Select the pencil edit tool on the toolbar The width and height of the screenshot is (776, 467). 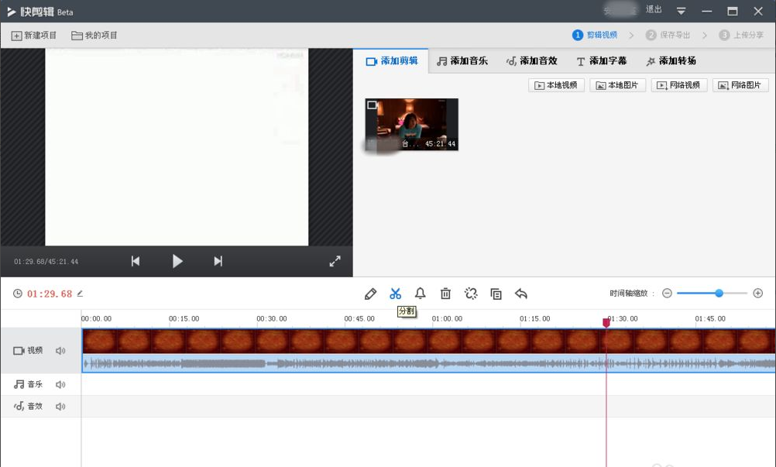click(x=370, y=294)
